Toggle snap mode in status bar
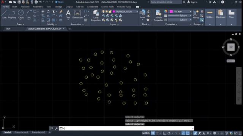 click(157, 133)
